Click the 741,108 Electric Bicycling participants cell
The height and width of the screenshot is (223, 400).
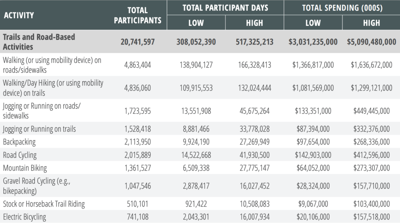pos(137,217)
